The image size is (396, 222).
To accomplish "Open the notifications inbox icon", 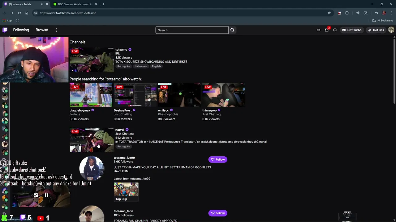I will pos(327,30).
